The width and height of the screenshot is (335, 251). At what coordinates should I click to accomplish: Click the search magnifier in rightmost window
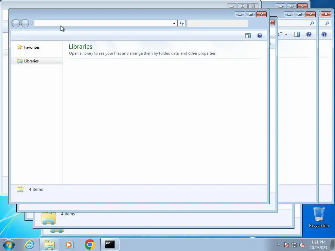point(327,23)
